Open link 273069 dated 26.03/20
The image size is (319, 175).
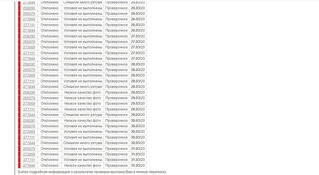tap(29, 19)
